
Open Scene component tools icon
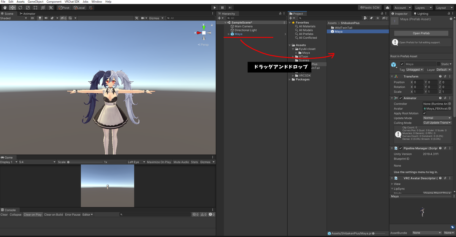(137, 18)
